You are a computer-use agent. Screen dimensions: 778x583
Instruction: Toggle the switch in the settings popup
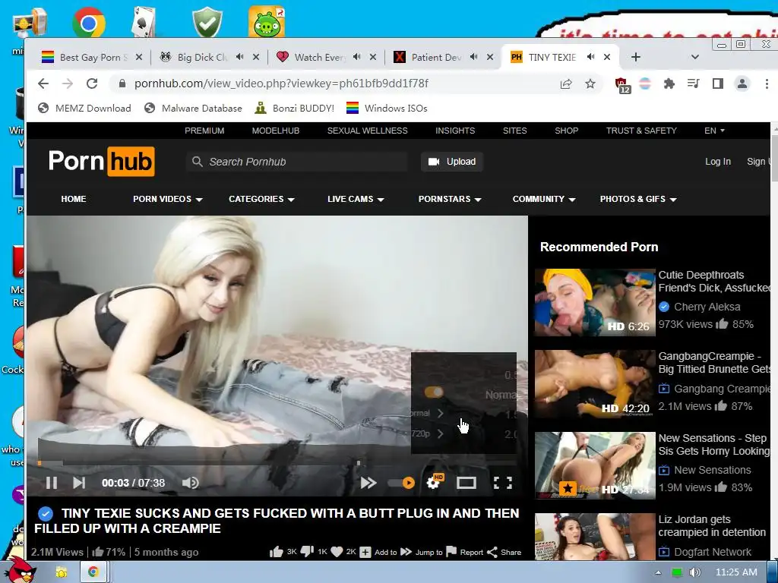(434, 392)
